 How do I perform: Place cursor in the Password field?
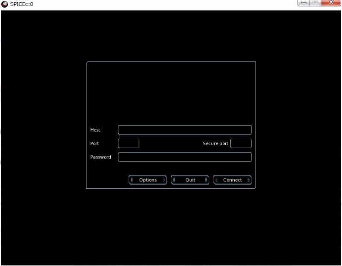(185, 157)
